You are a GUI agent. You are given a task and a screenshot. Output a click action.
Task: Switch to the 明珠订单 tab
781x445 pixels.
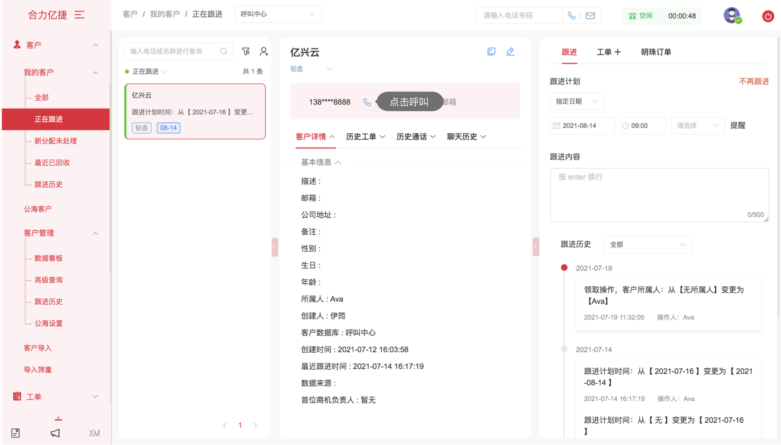tap(656, 52)
